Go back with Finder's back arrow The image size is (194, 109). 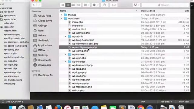(x=34, y=5)
